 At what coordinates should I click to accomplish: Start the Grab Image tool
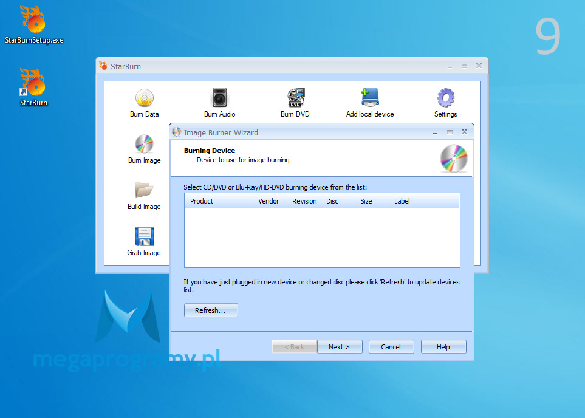click(x=144, y=242)
